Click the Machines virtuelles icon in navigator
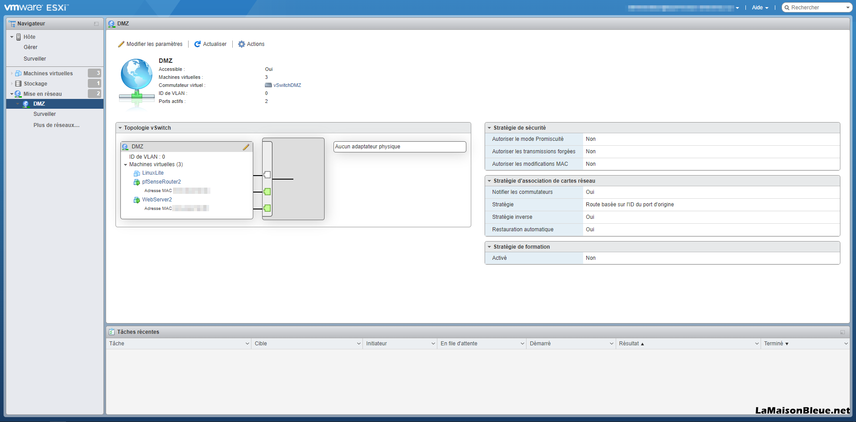 click(x=18, y=74)
